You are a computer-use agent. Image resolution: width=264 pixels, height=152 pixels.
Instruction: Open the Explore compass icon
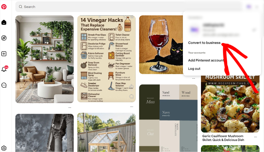pos(4,38)
